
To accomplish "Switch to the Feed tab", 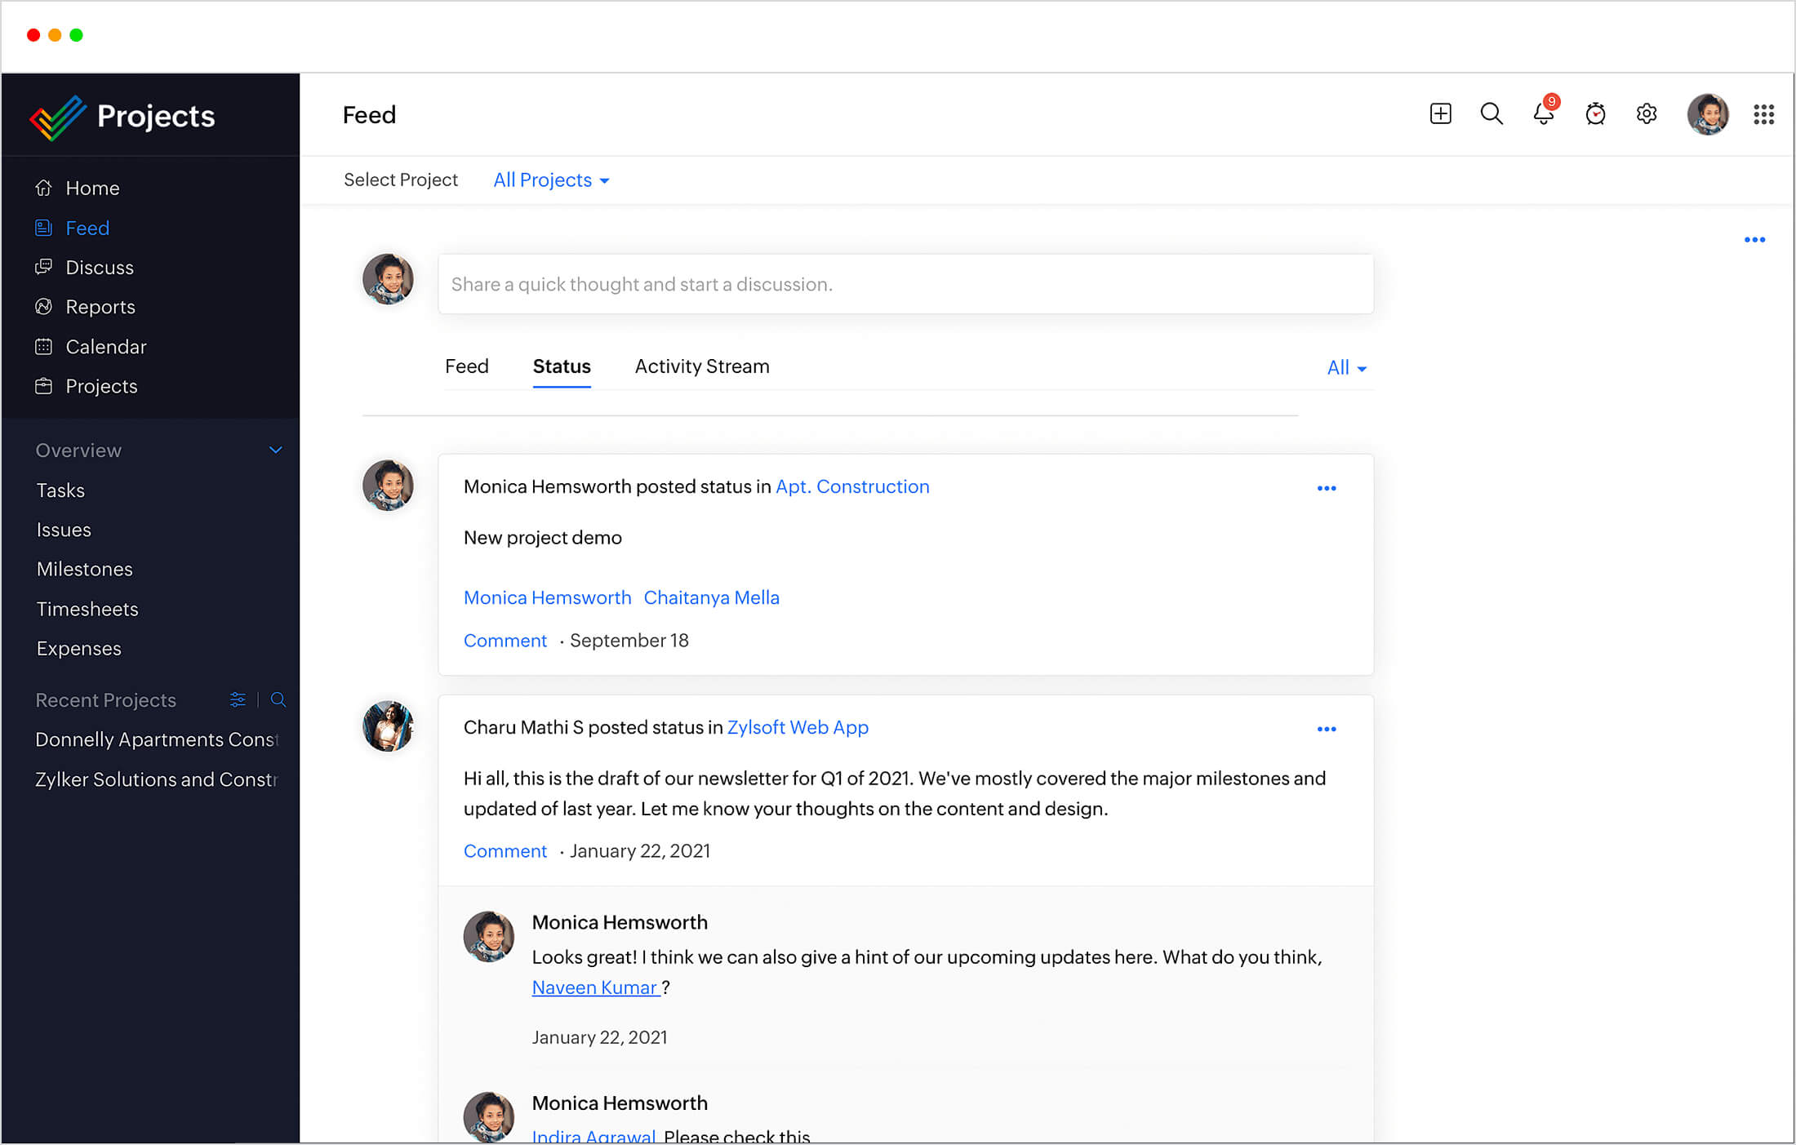I will 469,366.
